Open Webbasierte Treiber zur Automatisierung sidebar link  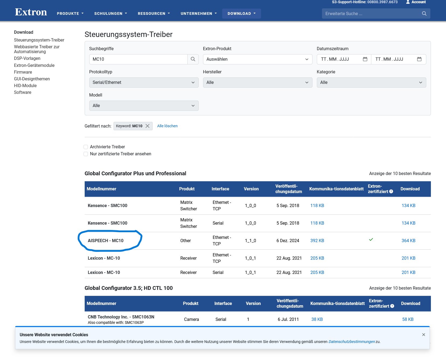coord(37,49)
